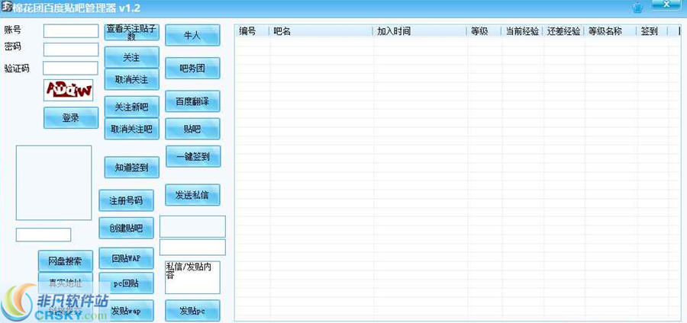Click the 私信/发贴内容 text box
The image size is (687, 323).
[193, 277]
